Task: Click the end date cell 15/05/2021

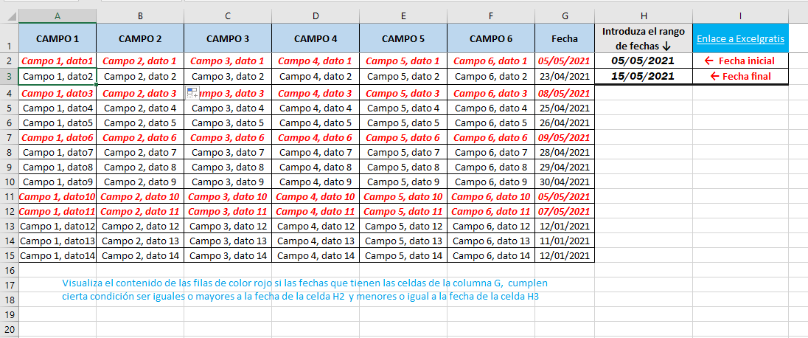Action: [x=644, y=76]
